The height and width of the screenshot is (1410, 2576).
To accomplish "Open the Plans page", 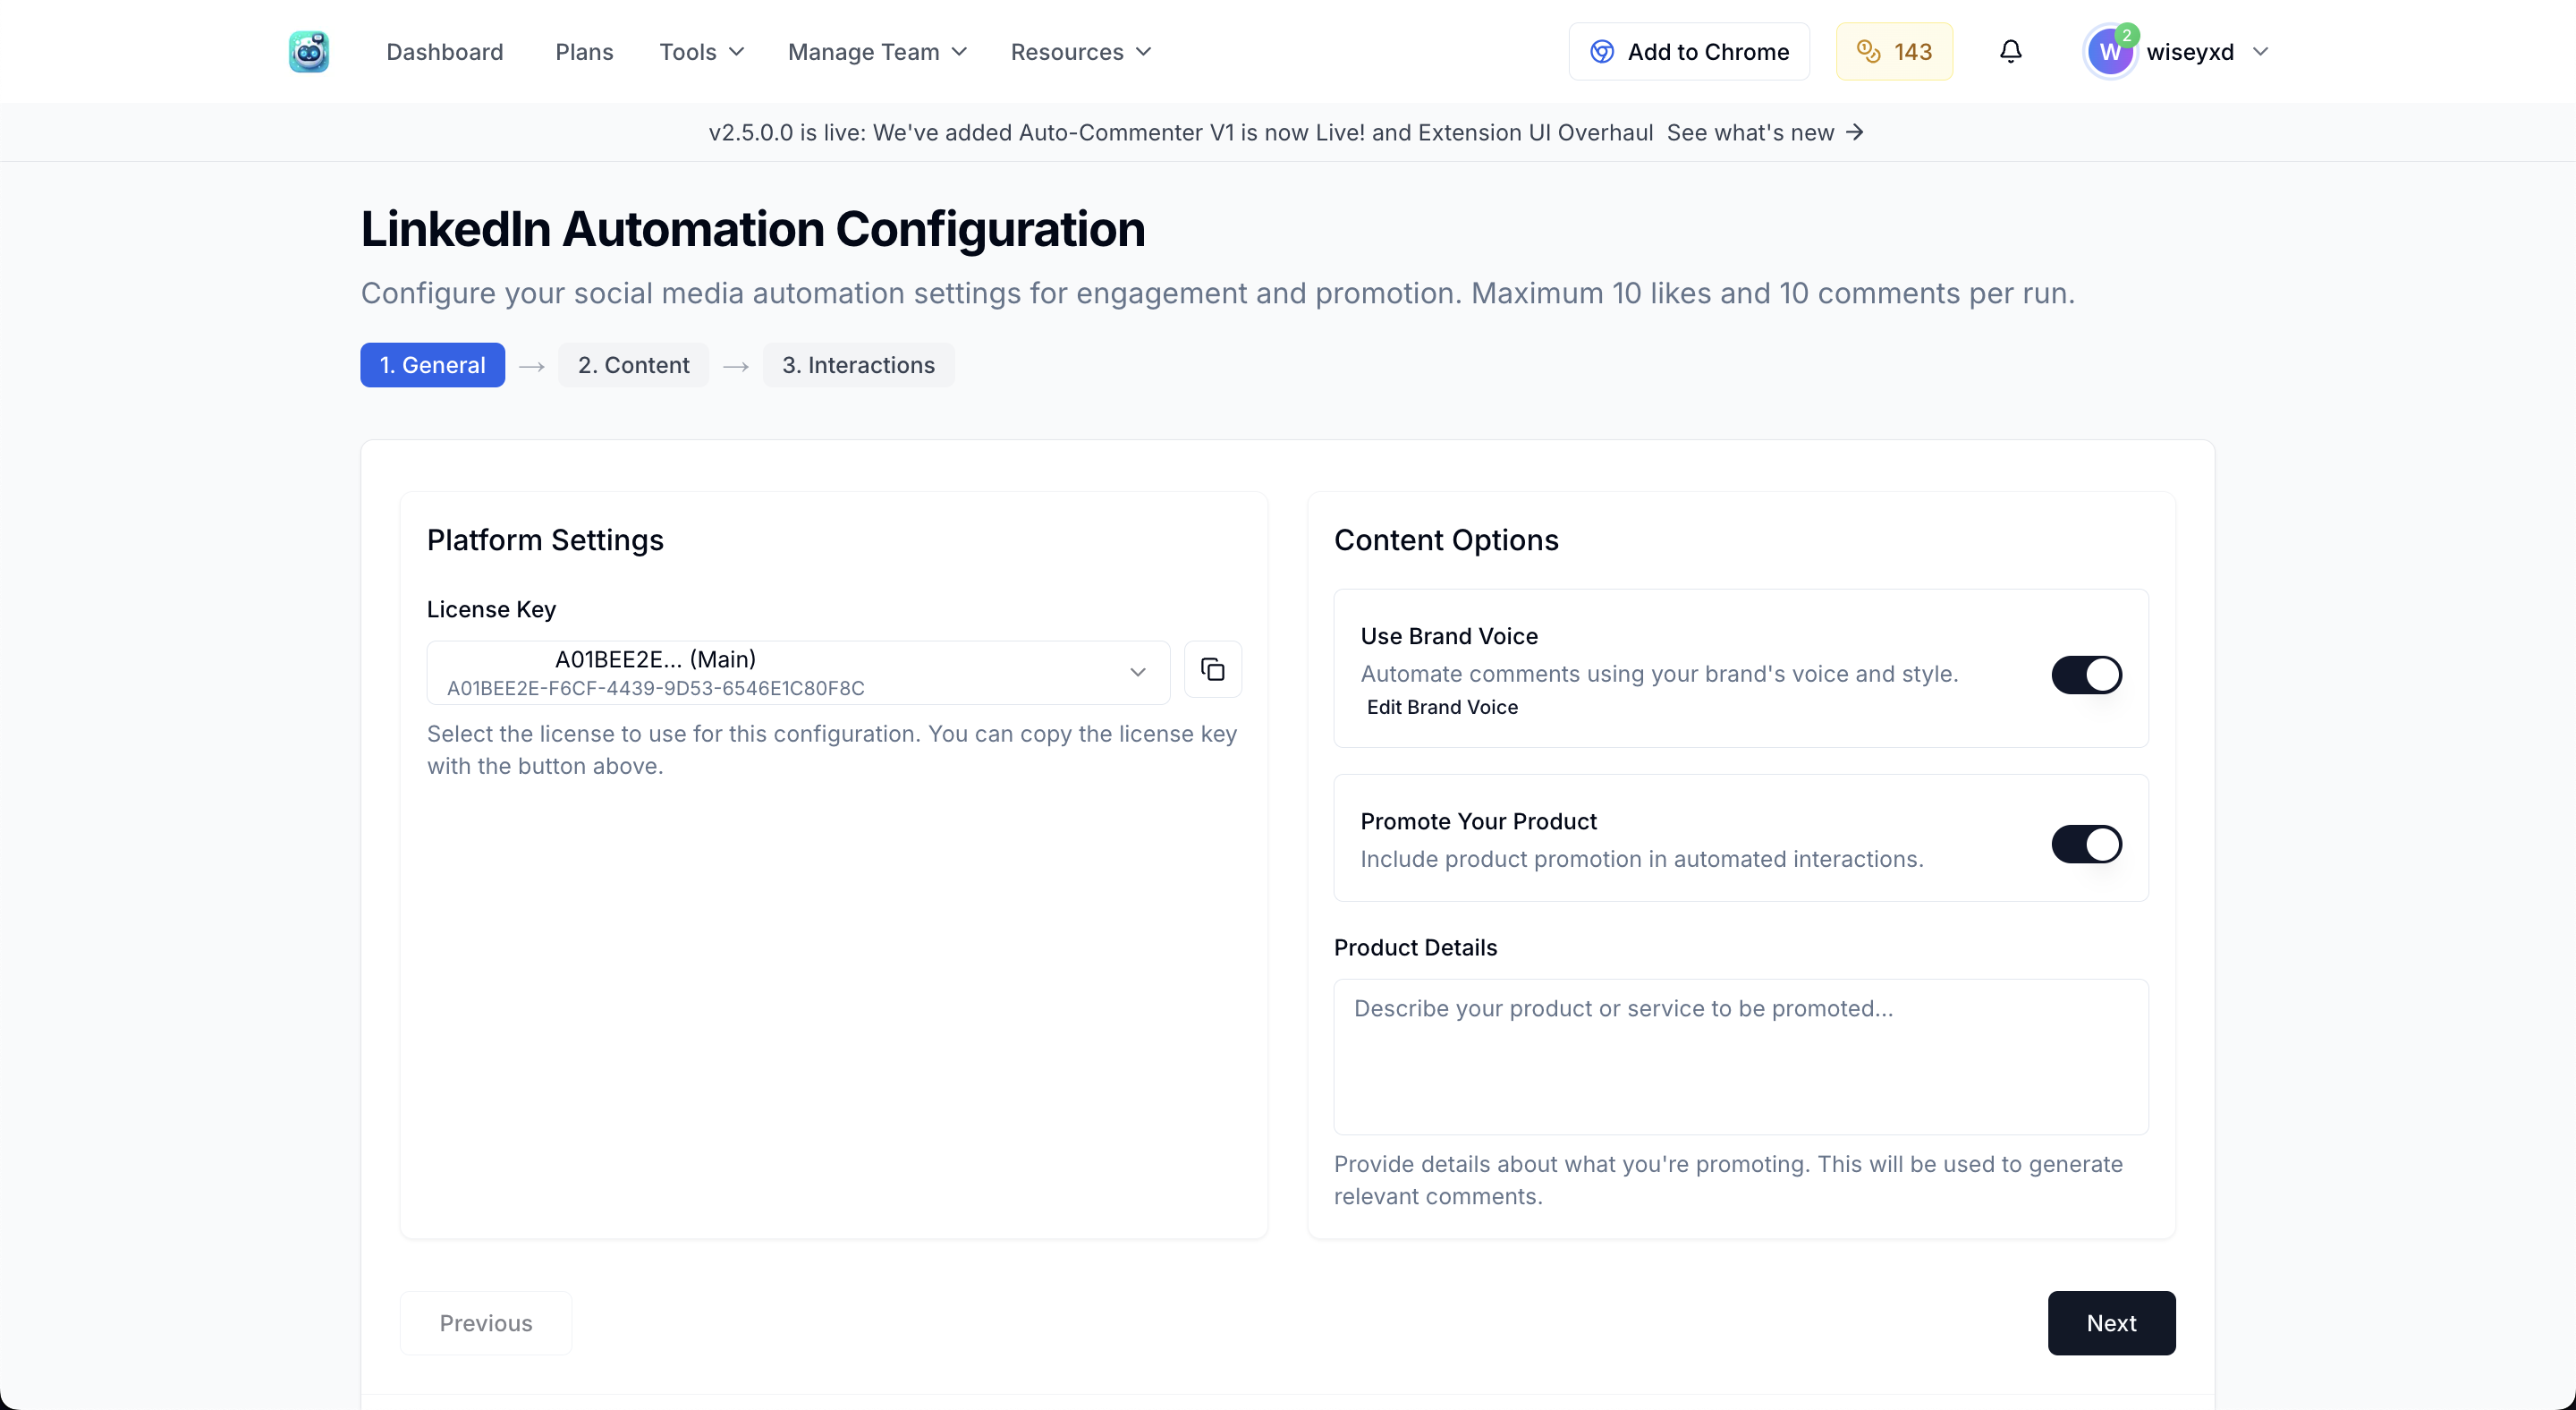I will (584, 51).
